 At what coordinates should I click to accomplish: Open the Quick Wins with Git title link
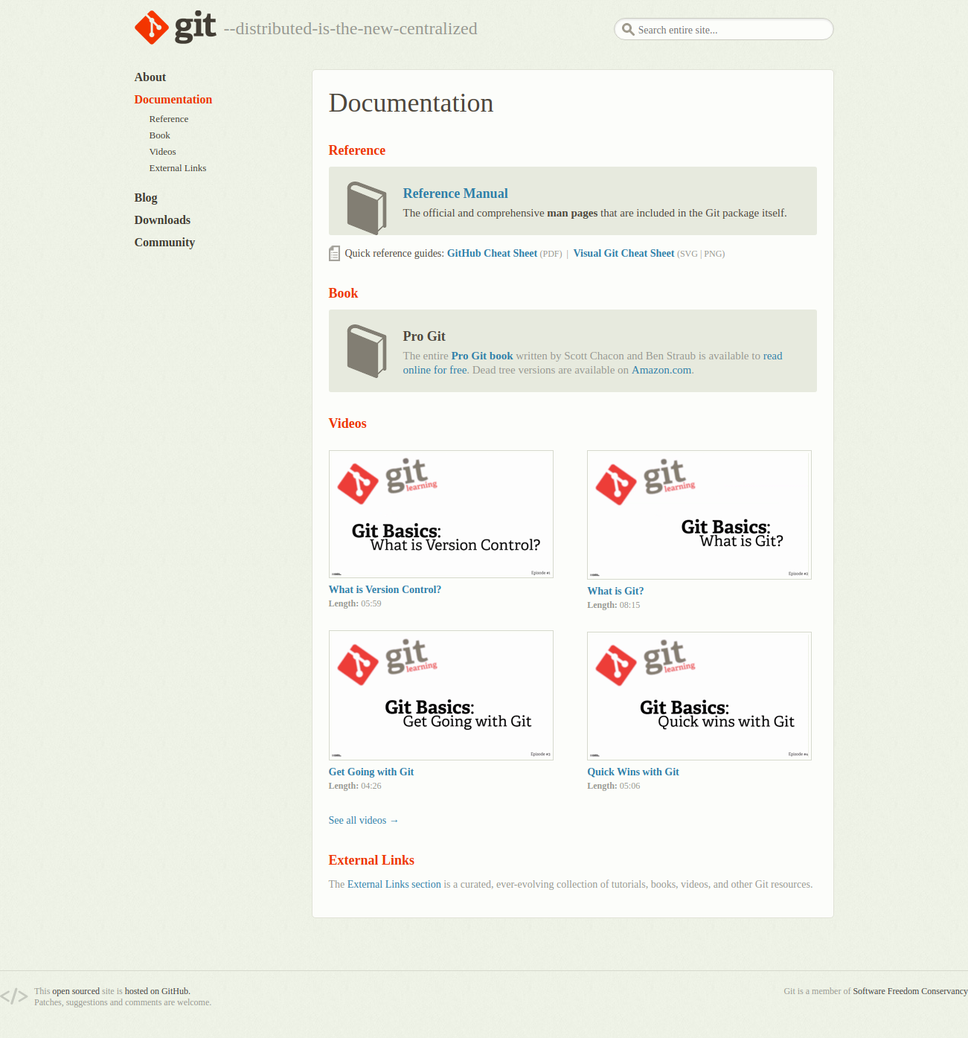coord(633,772)
